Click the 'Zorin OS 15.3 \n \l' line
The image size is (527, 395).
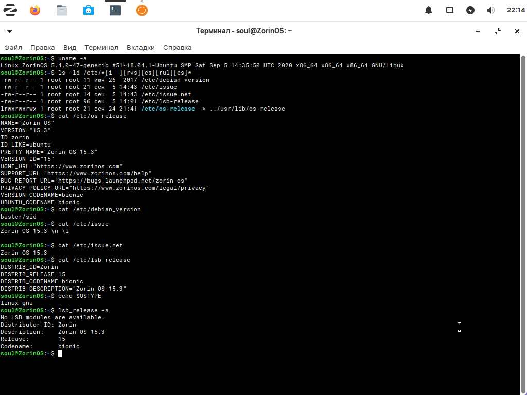34,231
